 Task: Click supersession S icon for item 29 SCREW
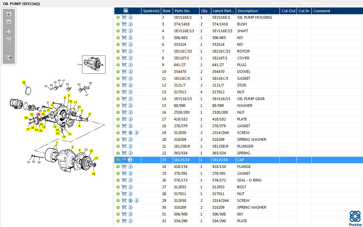point(130,201)
